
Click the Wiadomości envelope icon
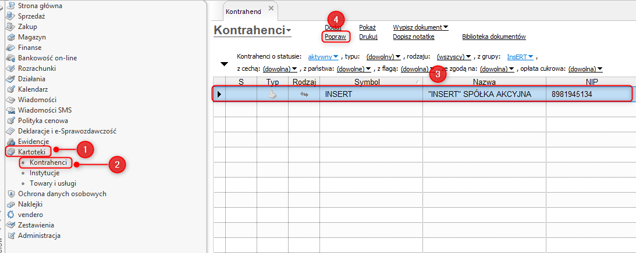coord(11,100)
